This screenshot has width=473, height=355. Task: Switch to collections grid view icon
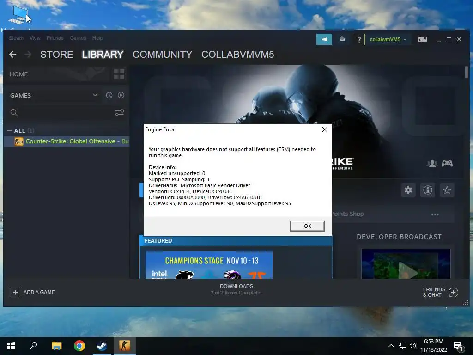click(x=119, y=74)
